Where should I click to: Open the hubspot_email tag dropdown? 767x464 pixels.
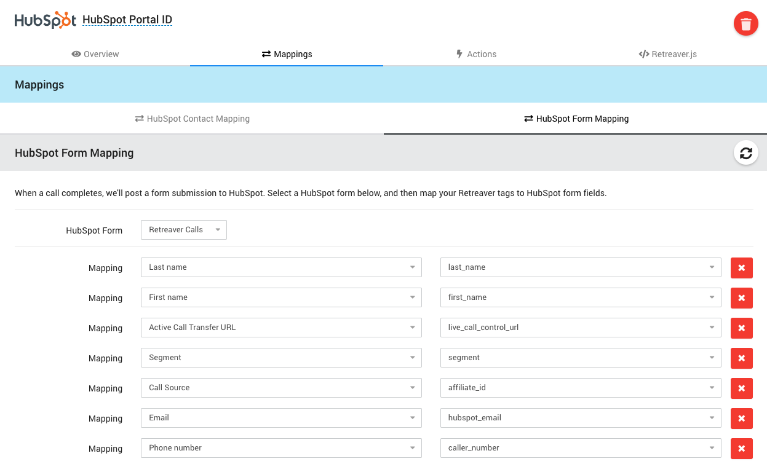click(580, 418)
